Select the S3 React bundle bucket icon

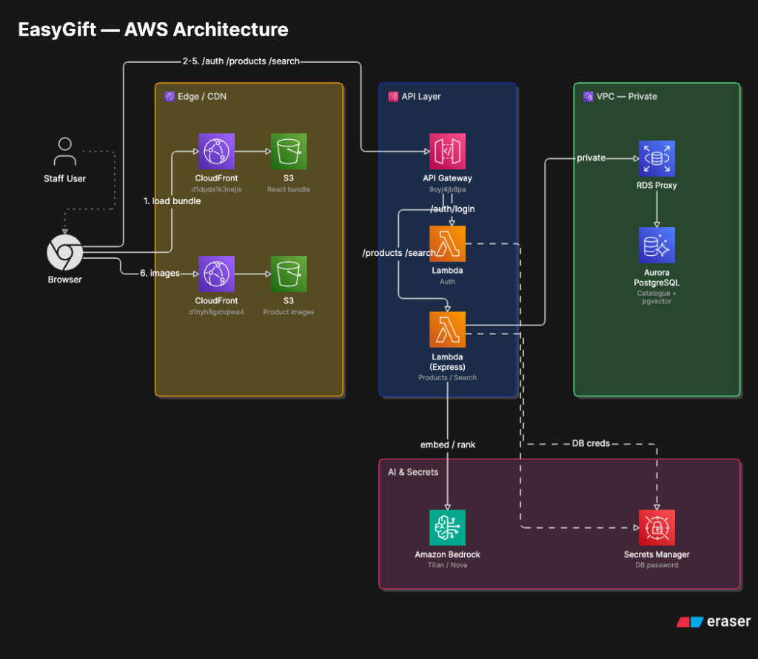[289, 151]
